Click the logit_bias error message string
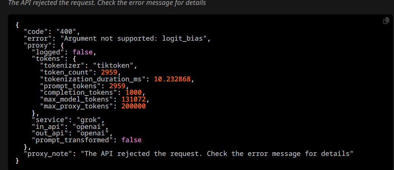Screen dimensions: 394x170 pos(135,38)
